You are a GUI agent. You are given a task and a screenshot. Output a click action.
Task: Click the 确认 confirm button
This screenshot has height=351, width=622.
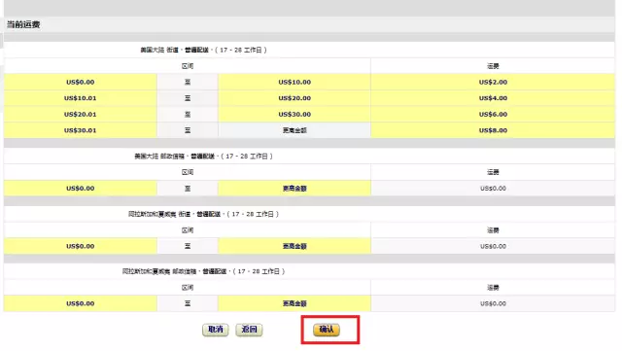coord(327,330)
